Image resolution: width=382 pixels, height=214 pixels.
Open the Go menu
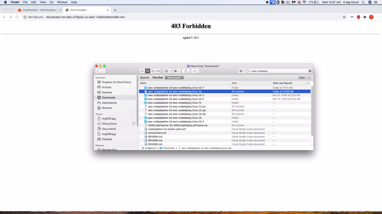click(52, 2)
